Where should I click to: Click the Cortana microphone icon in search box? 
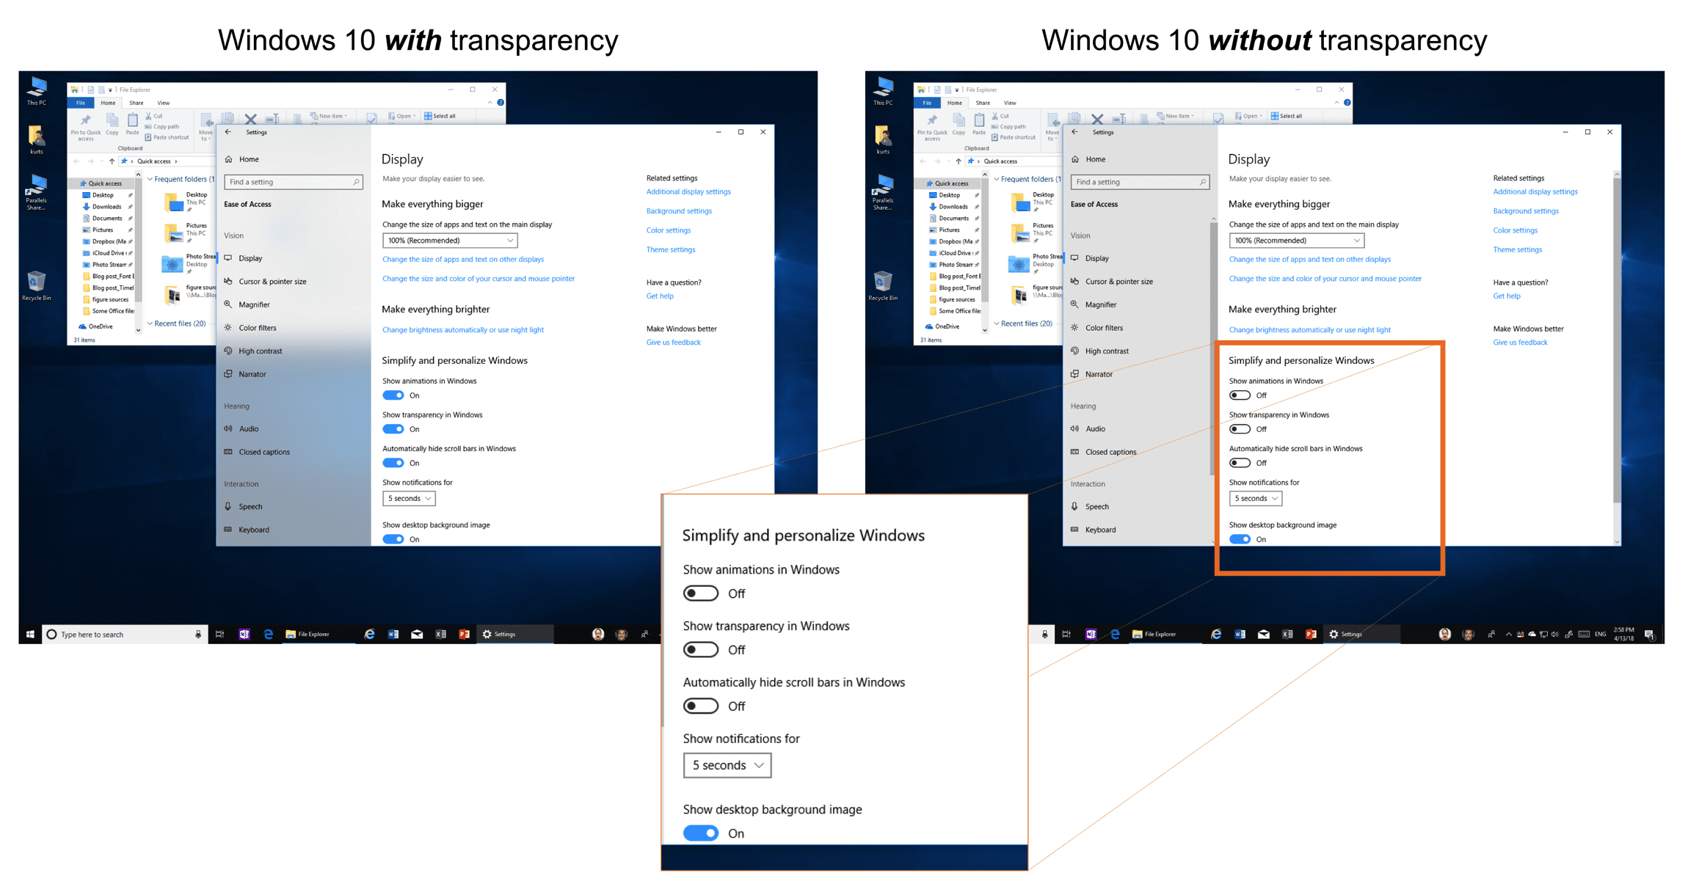point(198,635)
